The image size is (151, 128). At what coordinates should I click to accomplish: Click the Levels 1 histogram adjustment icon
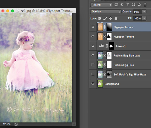[x=101, y=46]
